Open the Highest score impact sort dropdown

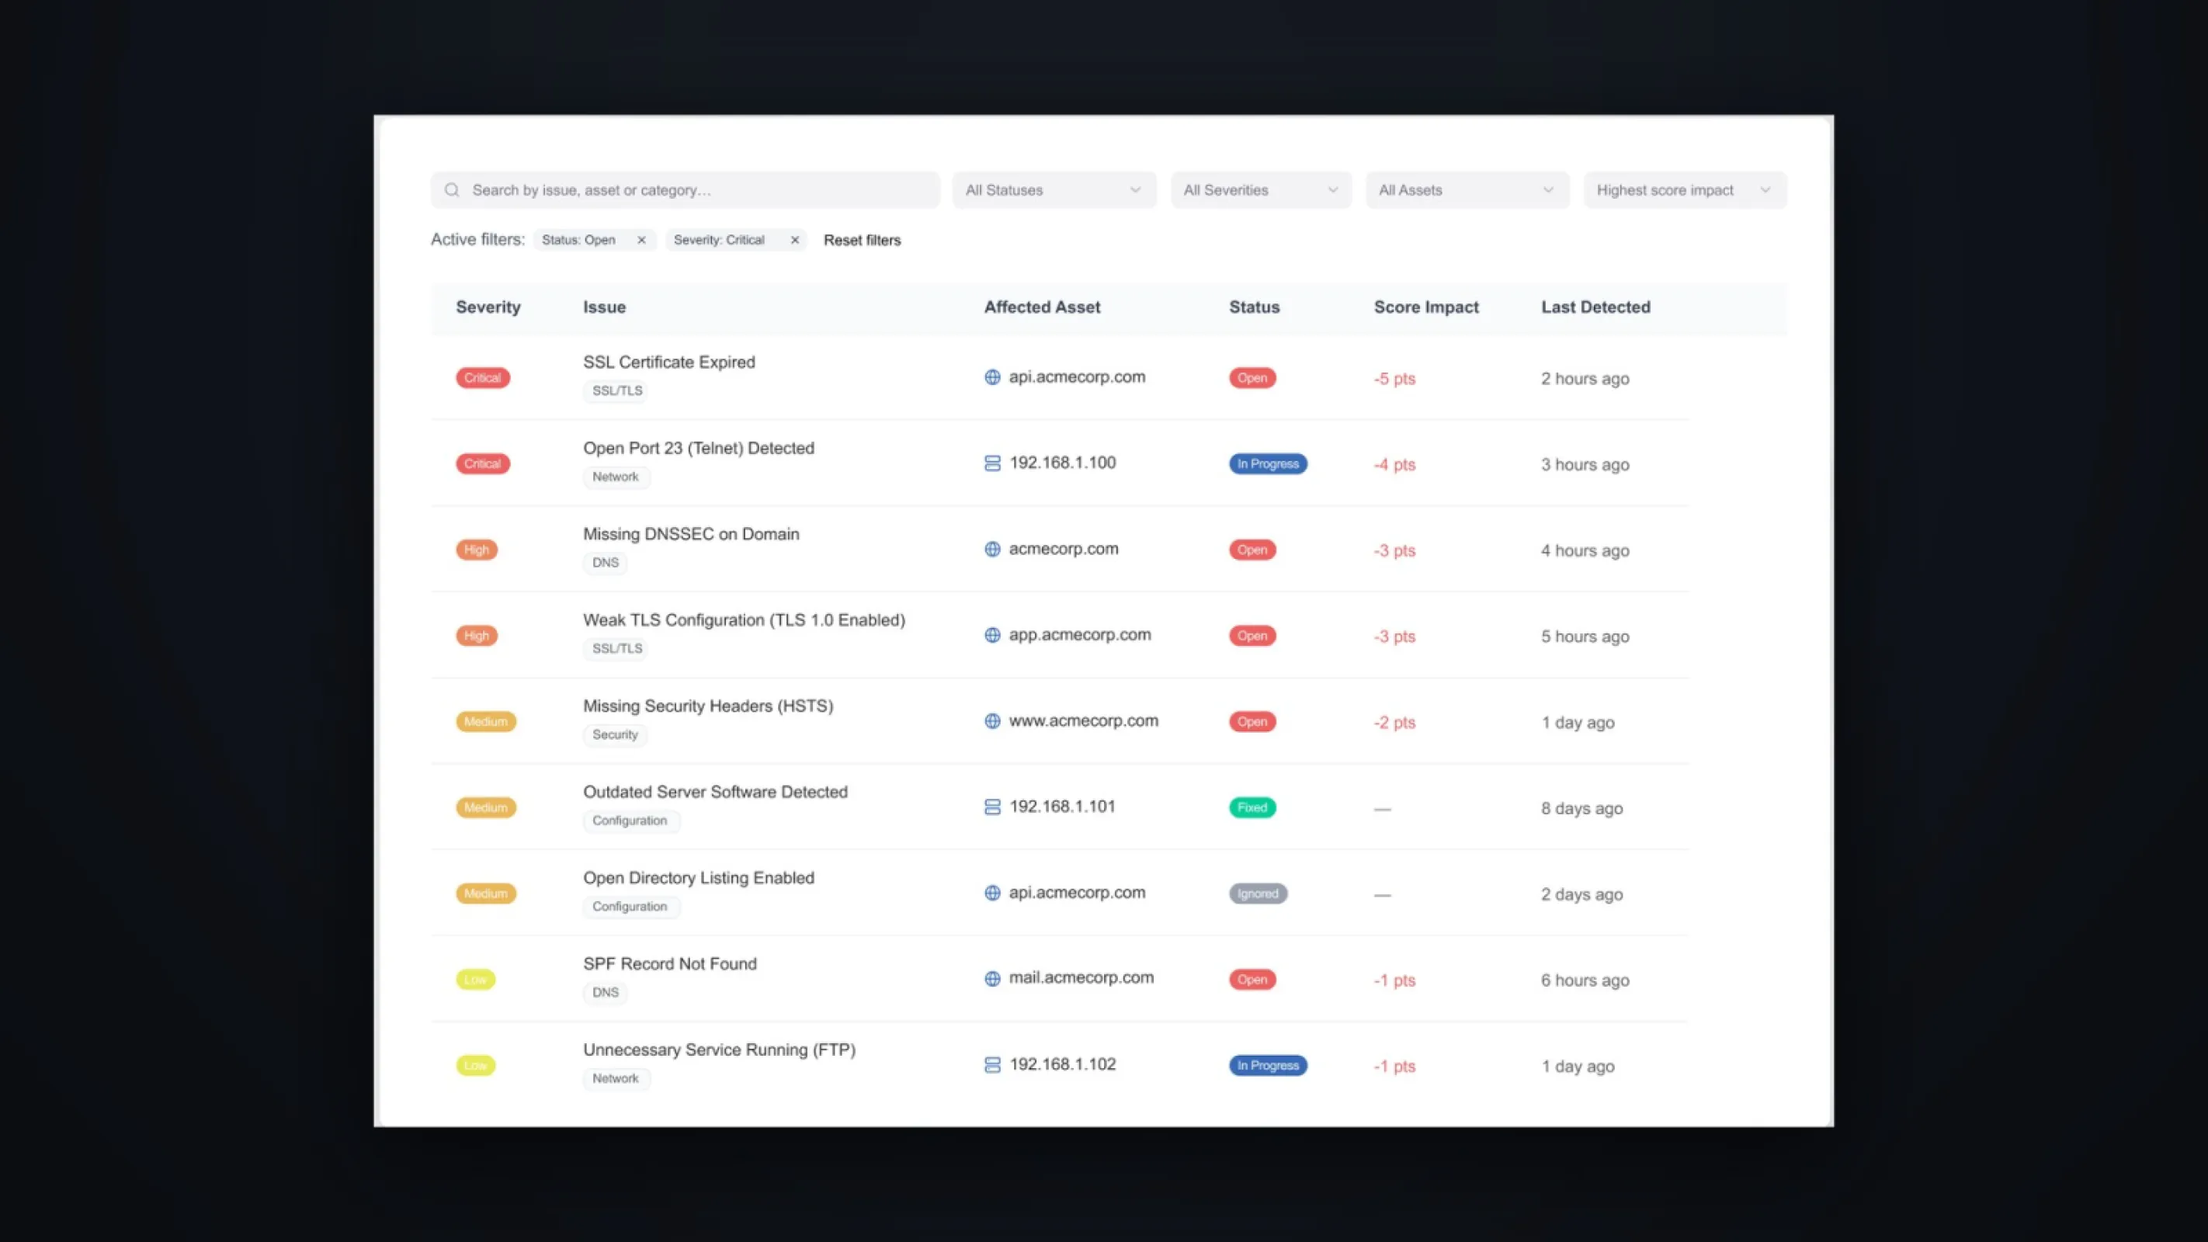[1684, 190]
